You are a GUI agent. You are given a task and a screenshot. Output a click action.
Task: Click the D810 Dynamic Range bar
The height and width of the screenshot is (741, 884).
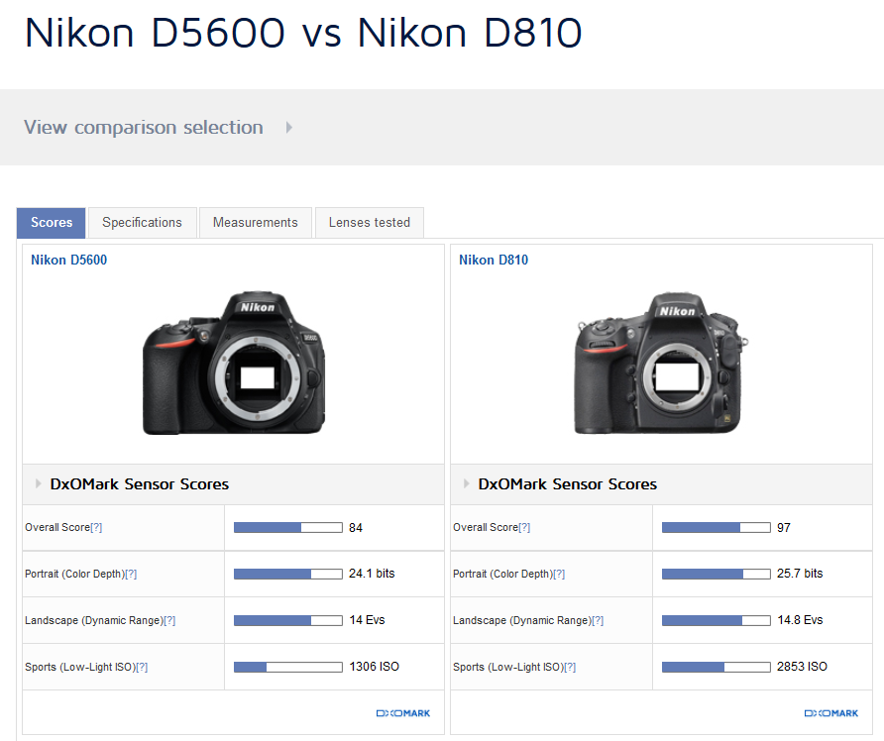pos(716,620)
